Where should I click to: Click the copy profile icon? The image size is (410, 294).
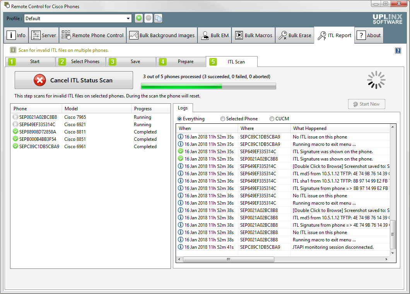point(158,18)
